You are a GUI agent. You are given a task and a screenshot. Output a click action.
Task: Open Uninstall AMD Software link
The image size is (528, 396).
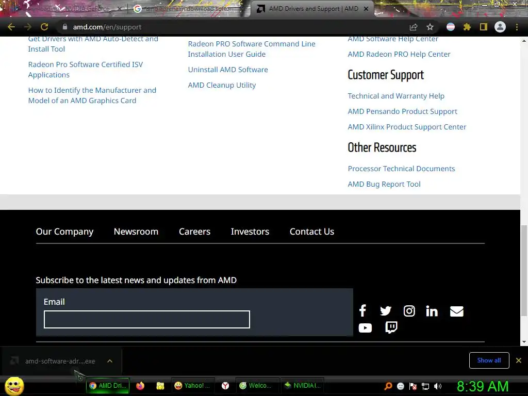(228, 70)
